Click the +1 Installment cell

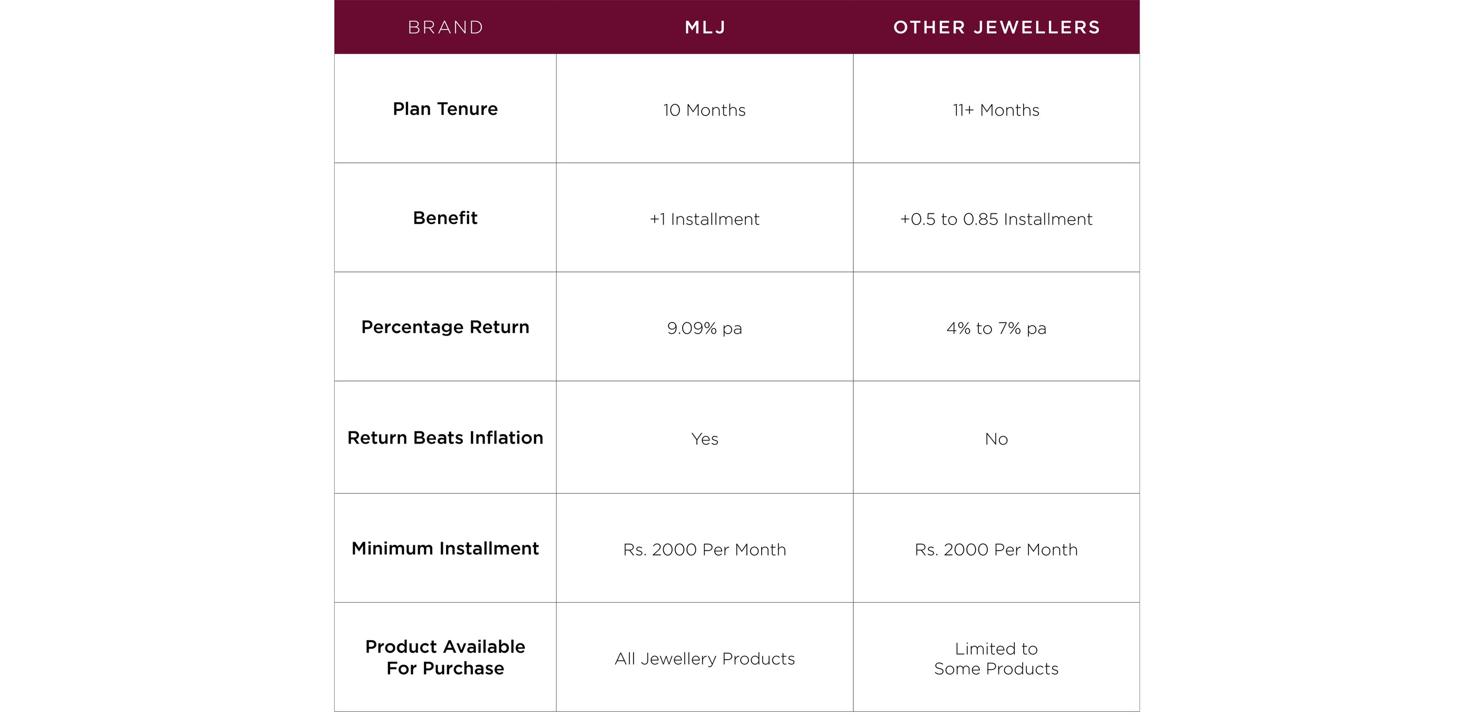(x=704, y=219)
